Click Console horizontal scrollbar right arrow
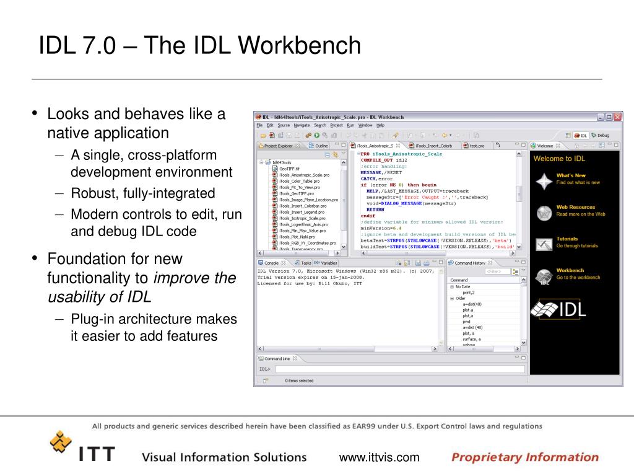Image resolution: width=634 pixels, height=476 pixels. [435, 348]
